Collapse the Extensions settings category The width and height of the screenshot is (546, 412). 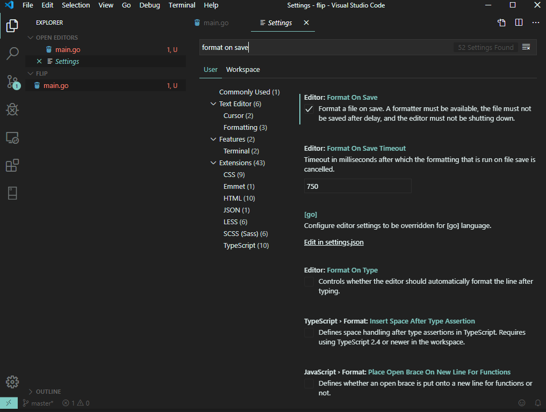coord(213,163)
